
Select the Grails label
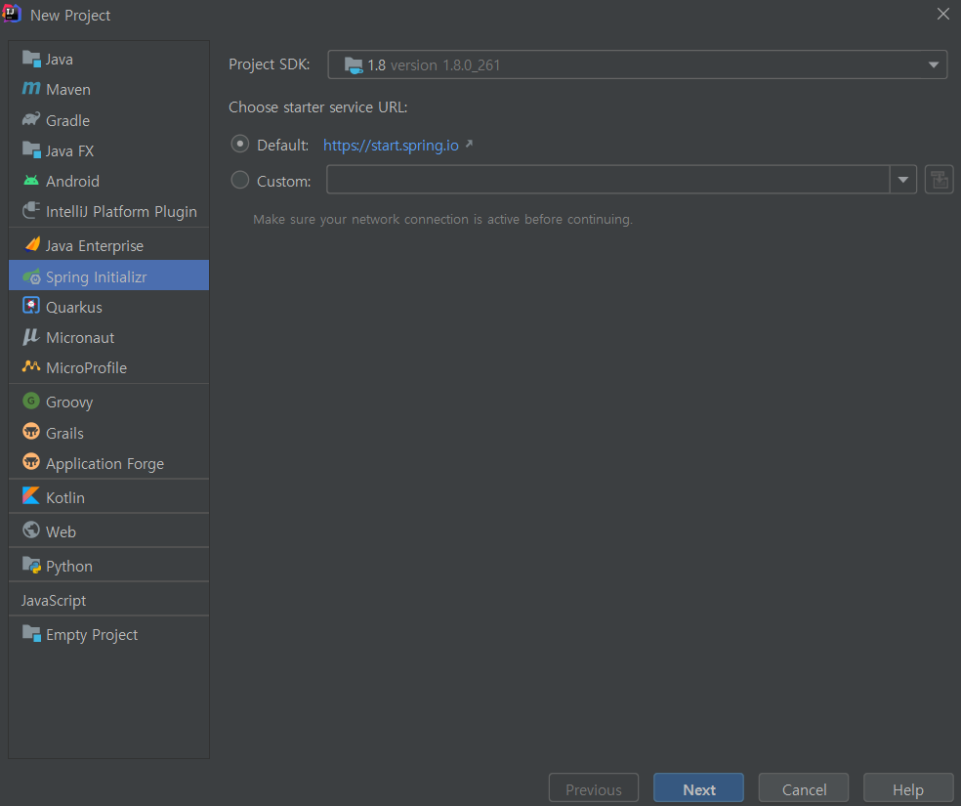(x=65, y=433)
